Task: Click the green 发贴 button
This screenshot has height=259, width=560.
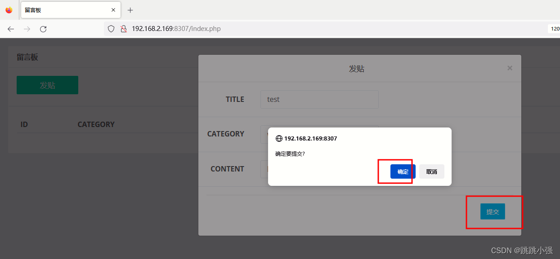Action: click(x=47, y=85)
